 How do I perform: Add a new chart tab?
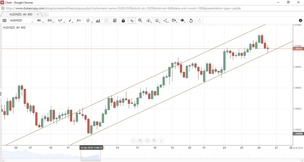pyautogui.click(x=45, y=14)
